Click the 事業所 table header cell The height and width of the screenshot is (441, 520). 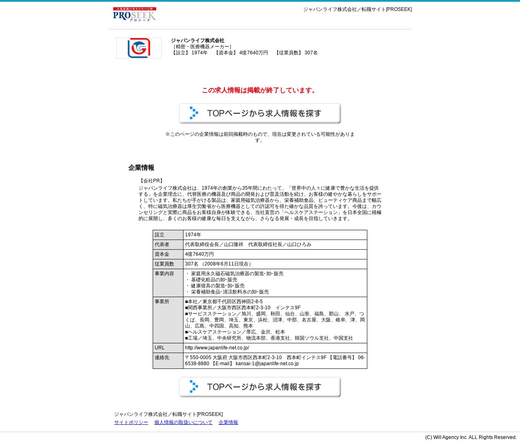[168, 320]
